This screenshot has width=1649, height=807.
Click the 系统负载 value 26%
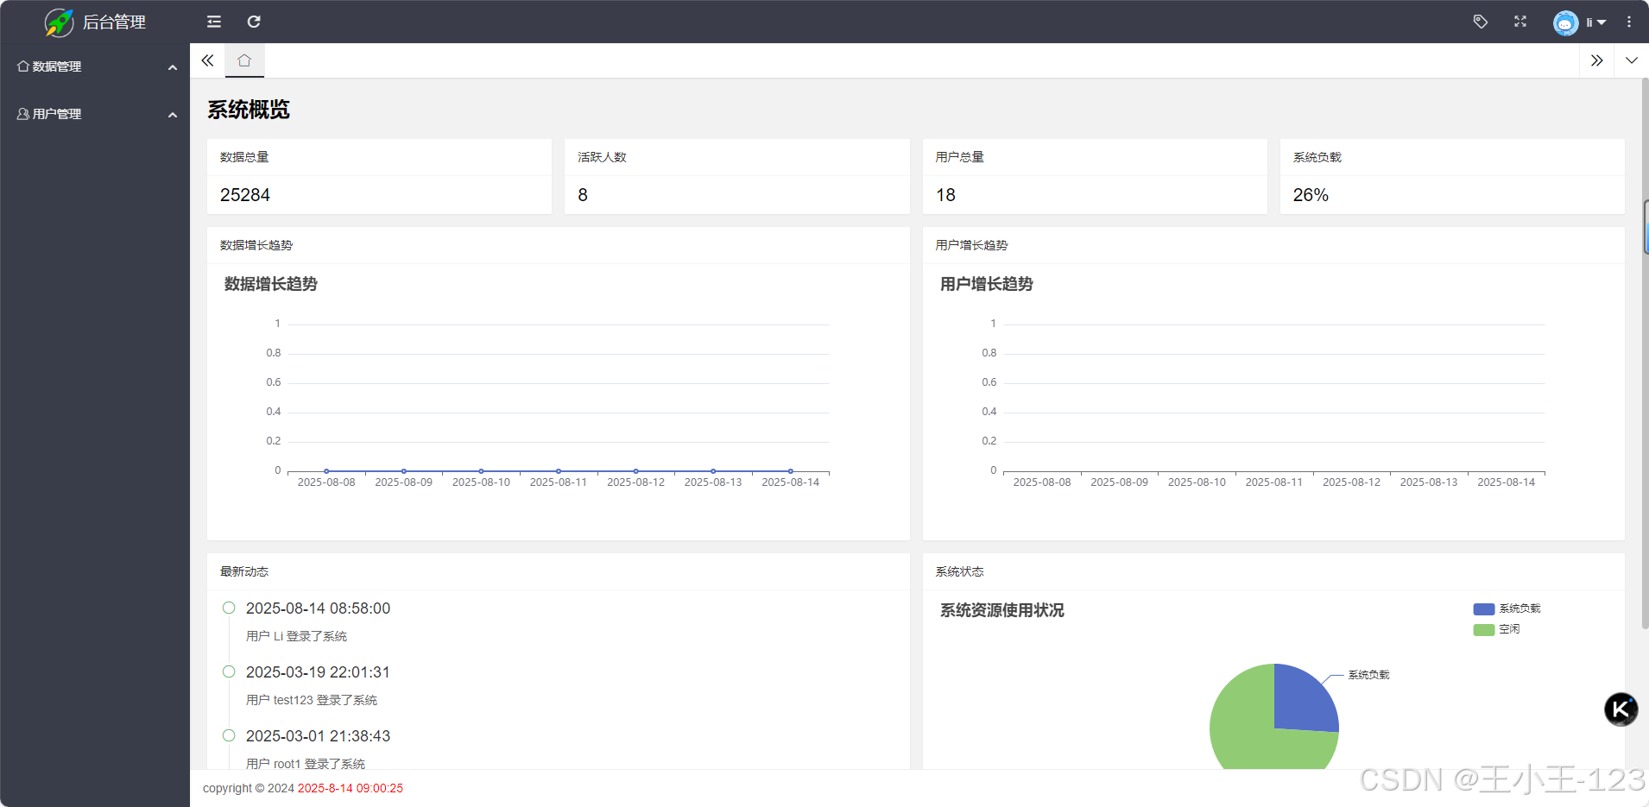tap(1311, 195)
